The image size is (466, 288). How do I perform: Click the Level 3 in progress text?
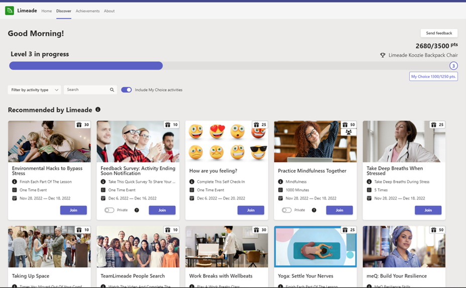click(40, 54)
